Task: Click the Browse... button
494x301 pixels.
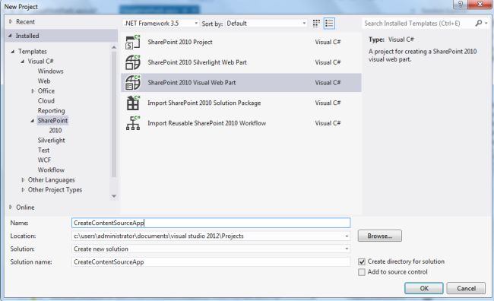Action: point(380,236)
